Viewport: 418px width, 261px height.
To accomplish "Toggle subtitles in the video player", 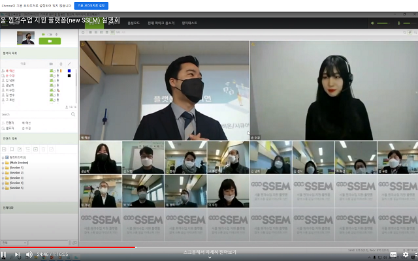I will click(393, 254).
